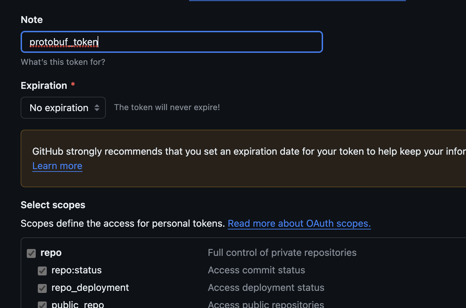Toggle the public_repo checkbox
The width and height of the screenshot is (466, 308).
pyautogui.click(x=42, y=305)
